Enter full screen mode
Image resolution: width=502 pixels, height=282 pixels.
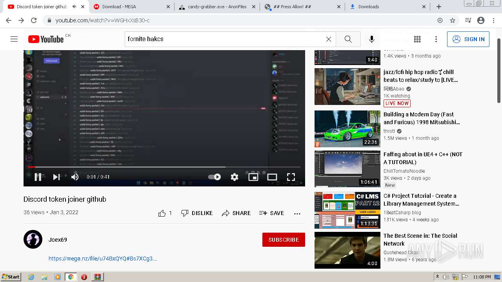point(291,177)
